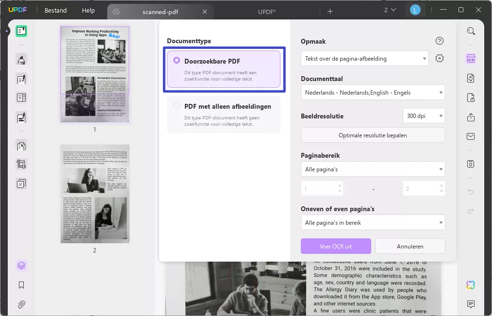
Task: Select the Crop Pages tool
Action: (x=21, y=164)
